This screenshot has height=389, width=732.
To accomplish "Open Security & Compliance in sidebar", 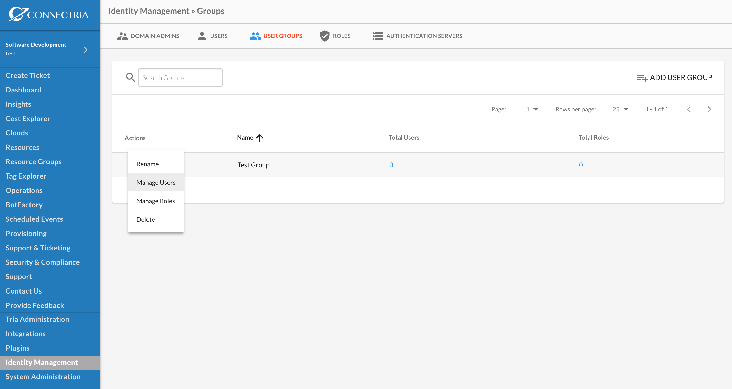I will pos(43,262).
